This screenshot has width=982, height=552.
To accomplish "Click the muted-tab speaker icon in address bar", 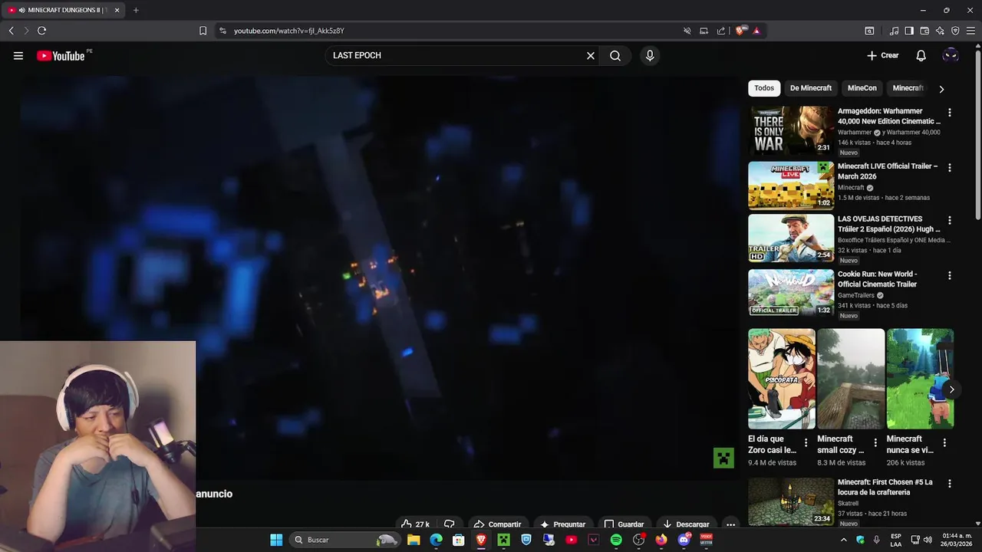I will [x=687, y=31].
